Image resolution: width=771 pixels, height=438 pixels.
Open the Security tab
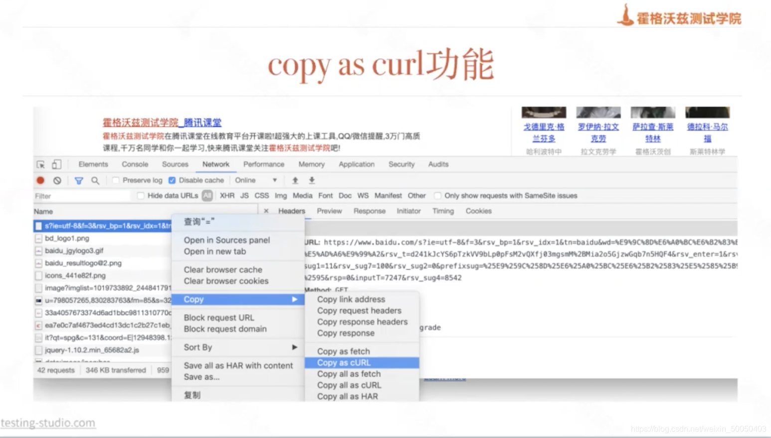(x=401, y=164)
